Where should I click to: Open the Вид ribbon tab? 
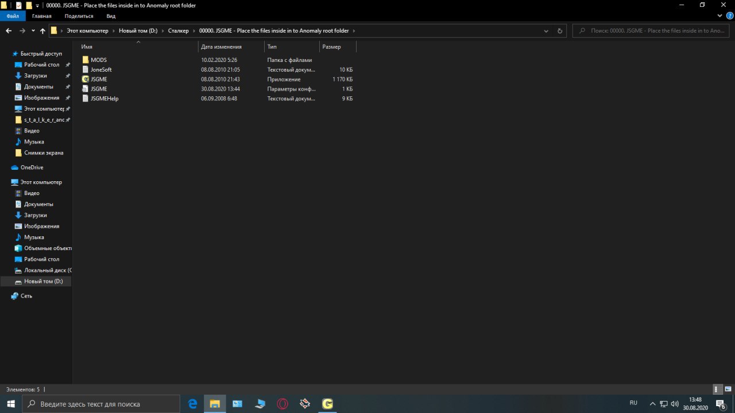click(x=111, y=16)
